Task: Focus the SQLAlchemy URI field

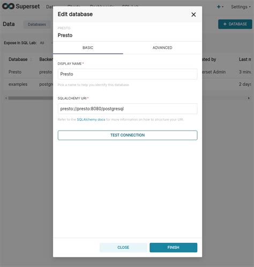Action: pos(128,109)
